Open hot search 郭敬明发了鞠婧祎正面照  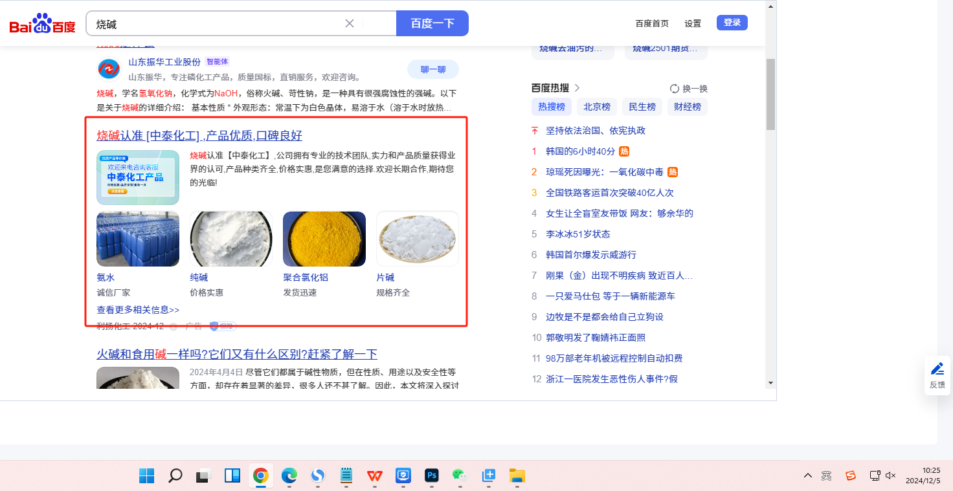pos(596,338)
